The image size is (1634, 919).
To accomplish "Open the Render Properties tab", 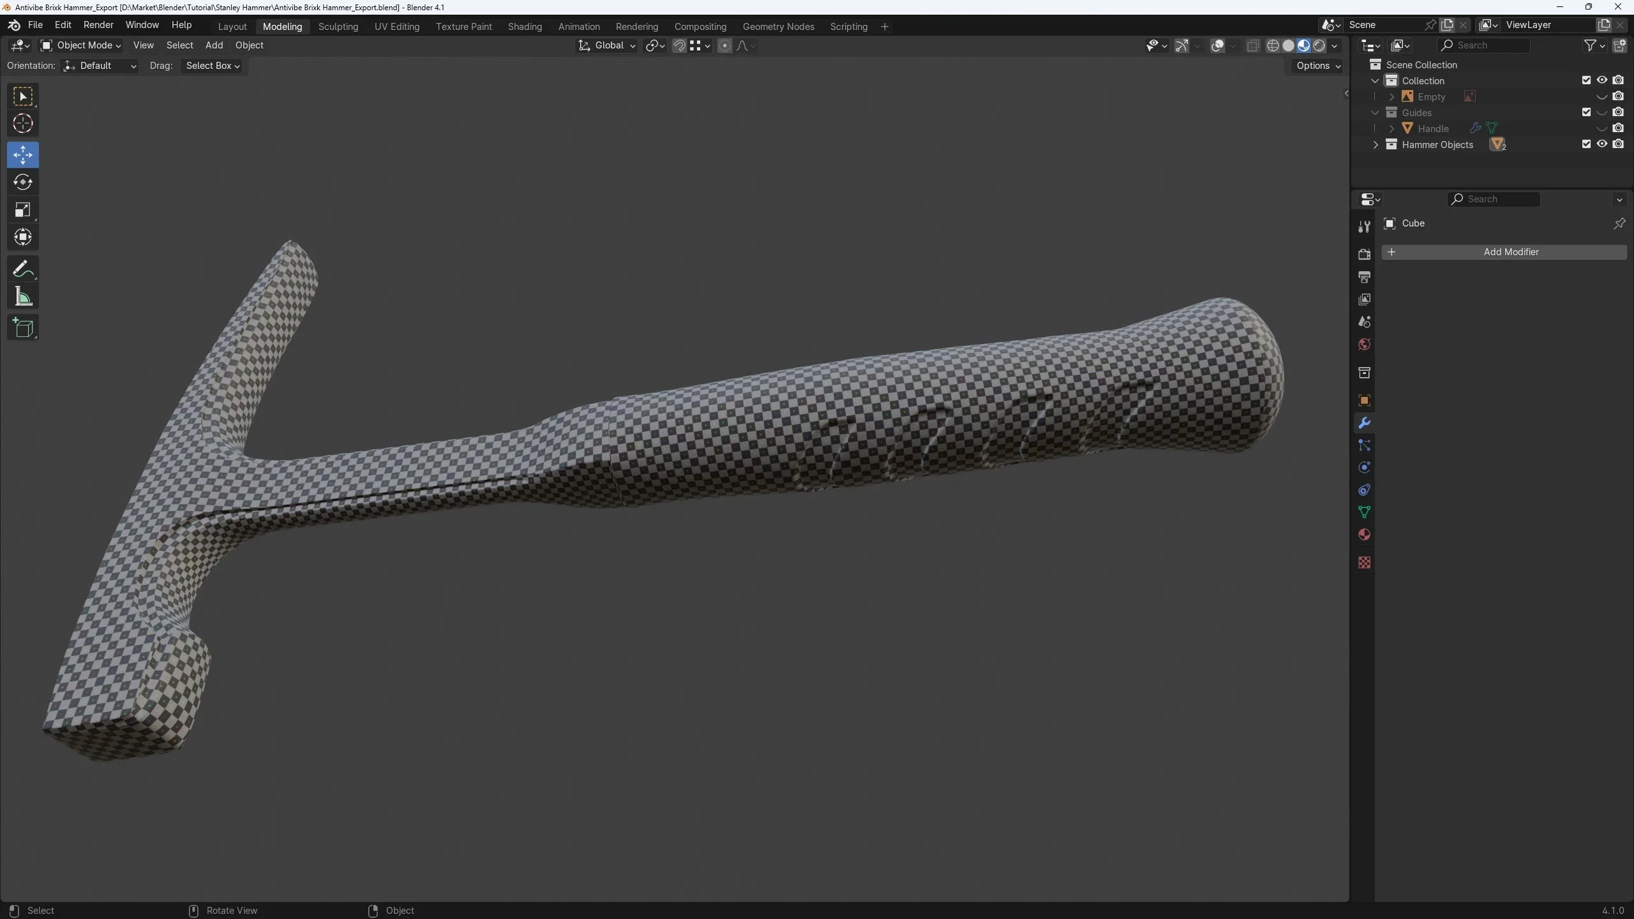I will (1364, 253).
